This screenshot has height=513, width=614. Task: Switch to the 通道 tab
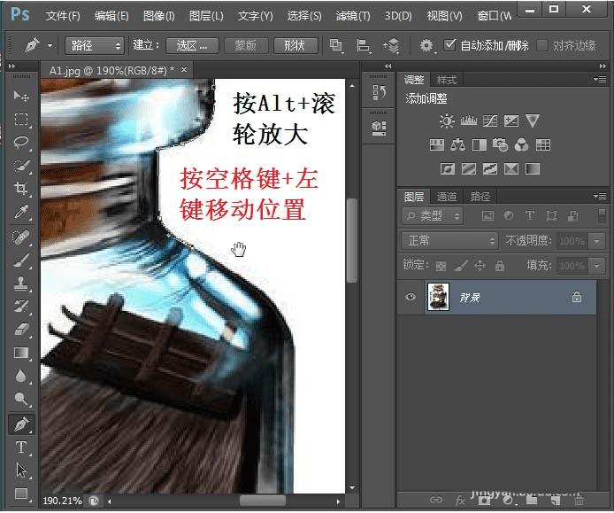[447, 197]
